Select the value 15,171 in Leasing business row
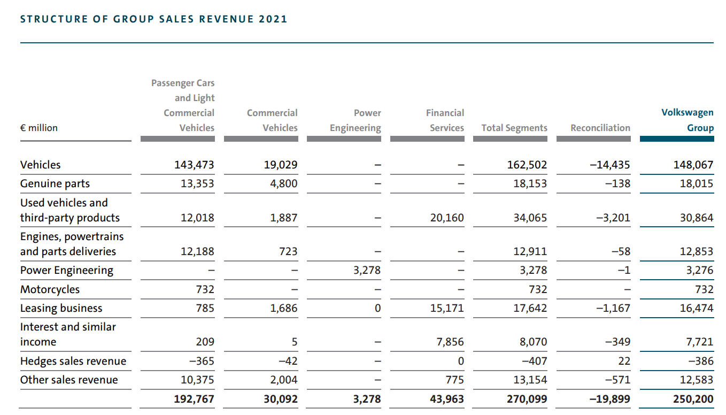The image size is (726, 415). click(447, 308)
